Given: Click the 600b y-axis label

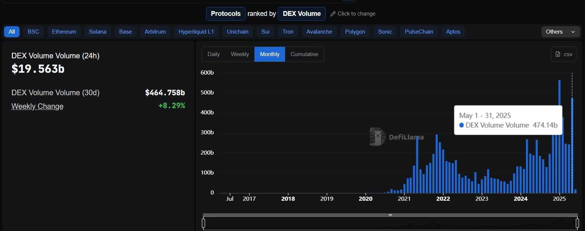Looking at the screenshot, I should pos(207,73).
